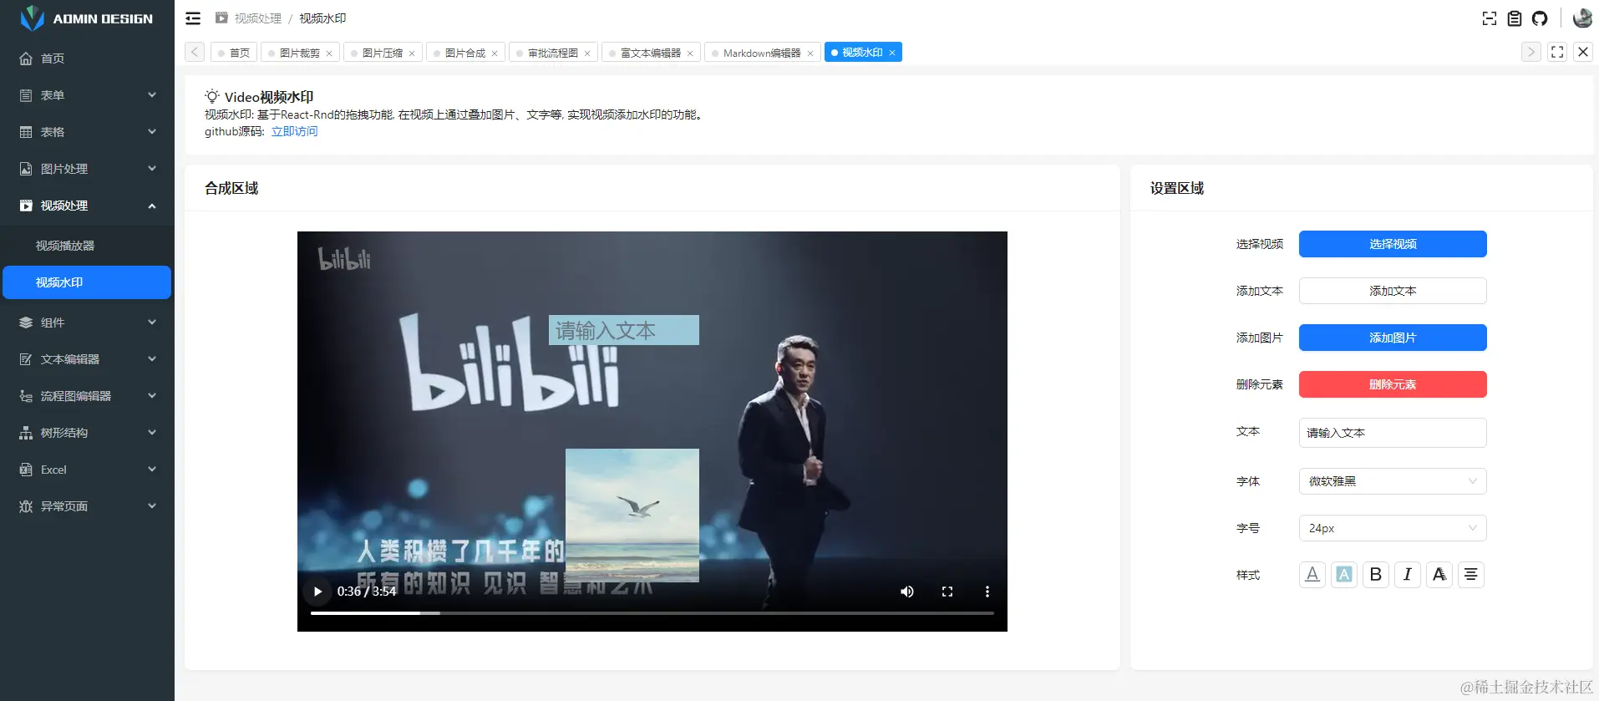Expand the 表单 sidebar menu
The image size is (1599, 701).
click(x=87, y=95)
